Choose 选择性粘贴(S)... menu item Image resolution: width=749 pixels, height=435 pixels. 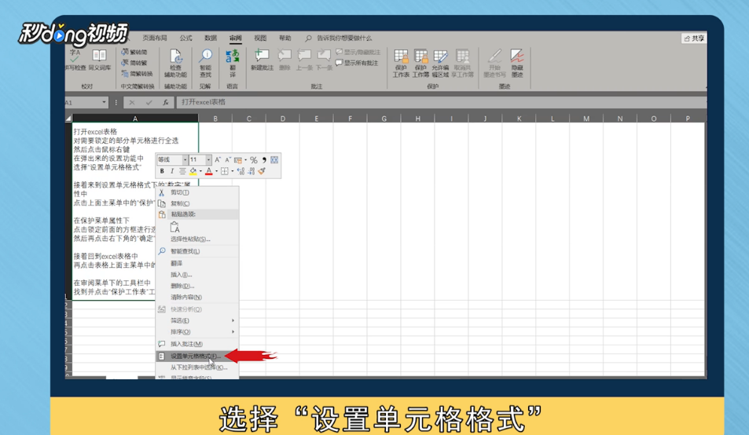point(197,239)
